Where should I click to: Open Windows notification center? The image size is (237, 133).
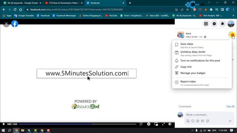click(x=231, y=130)
